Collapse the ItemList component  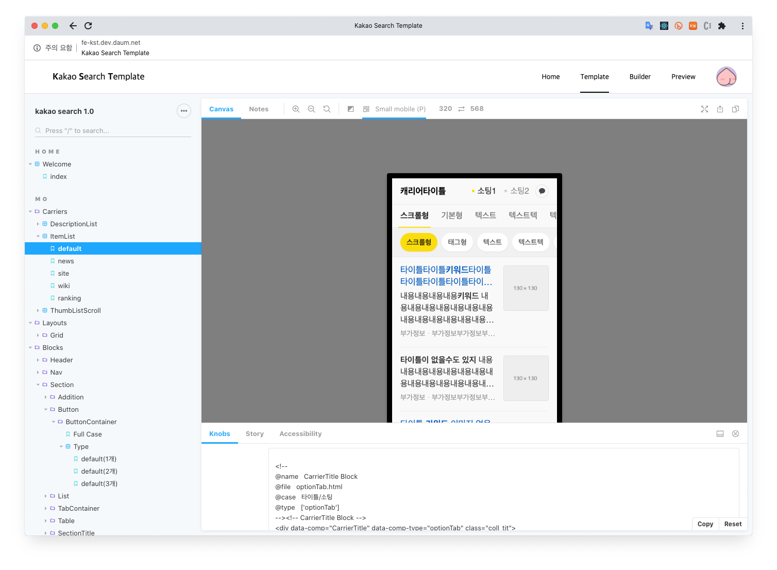pos(38,237)
